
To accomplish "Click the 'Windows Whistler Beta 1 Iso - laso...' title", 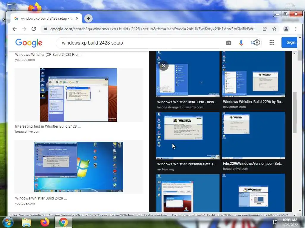I will pos(187,102).
